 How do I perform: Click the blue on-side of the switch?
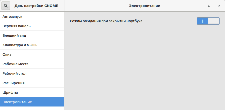(x=202, y=21)
